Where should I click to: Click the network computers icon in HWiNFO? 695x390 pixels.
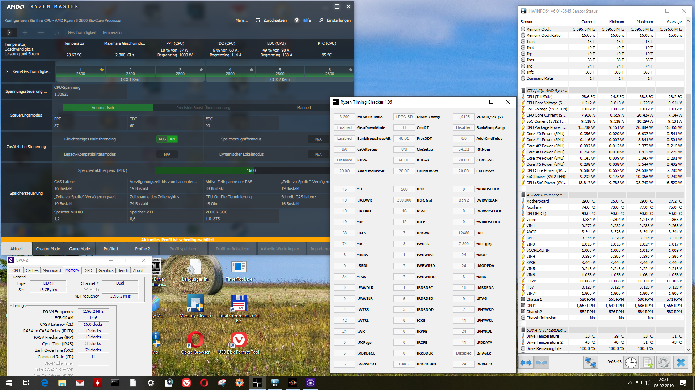(x=590, y=362)
